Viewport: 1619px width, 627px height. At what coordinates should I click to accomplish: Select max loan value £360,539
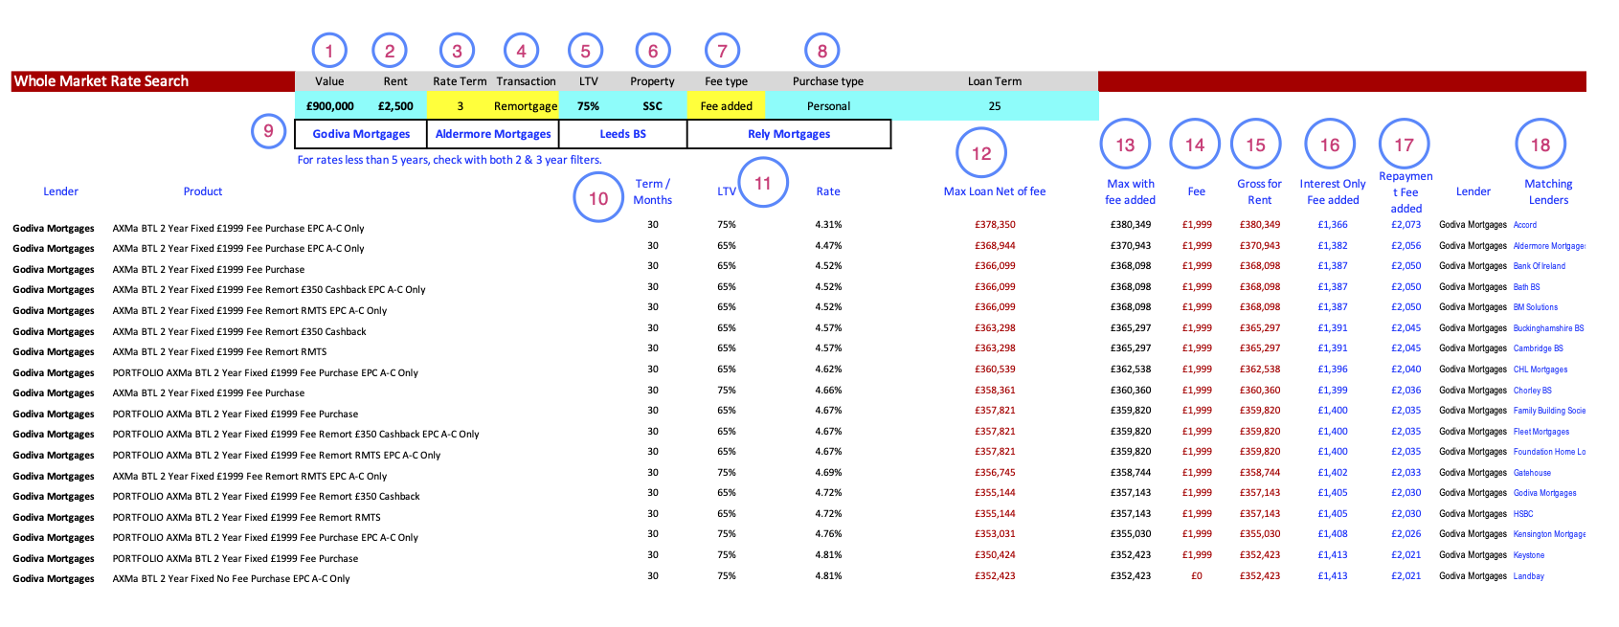(x=995, y=369)
